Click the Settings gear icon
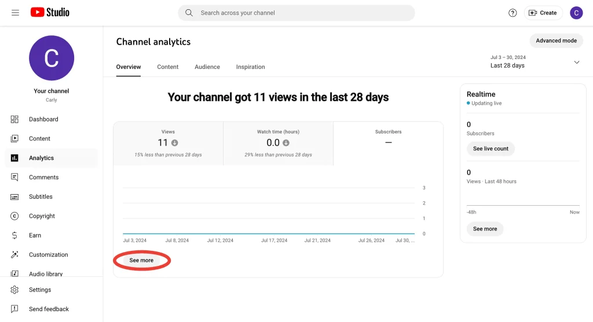 point(14,290)
